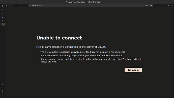Open reader or copy-link icon in URL bar
The height and width of the screenshot is (98, 174).
click(151, 6)
